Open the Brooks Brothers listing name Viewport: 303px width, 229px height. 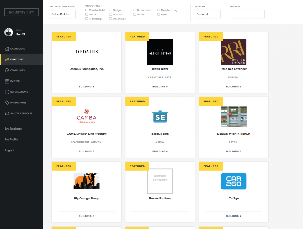pyautogui.click(x=160, y=199)
